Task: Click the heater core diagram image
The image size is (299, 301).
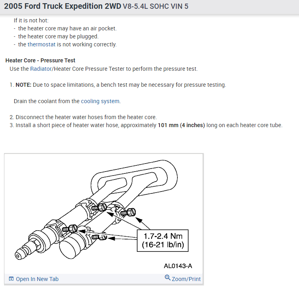Action: [x=104, y=213]
